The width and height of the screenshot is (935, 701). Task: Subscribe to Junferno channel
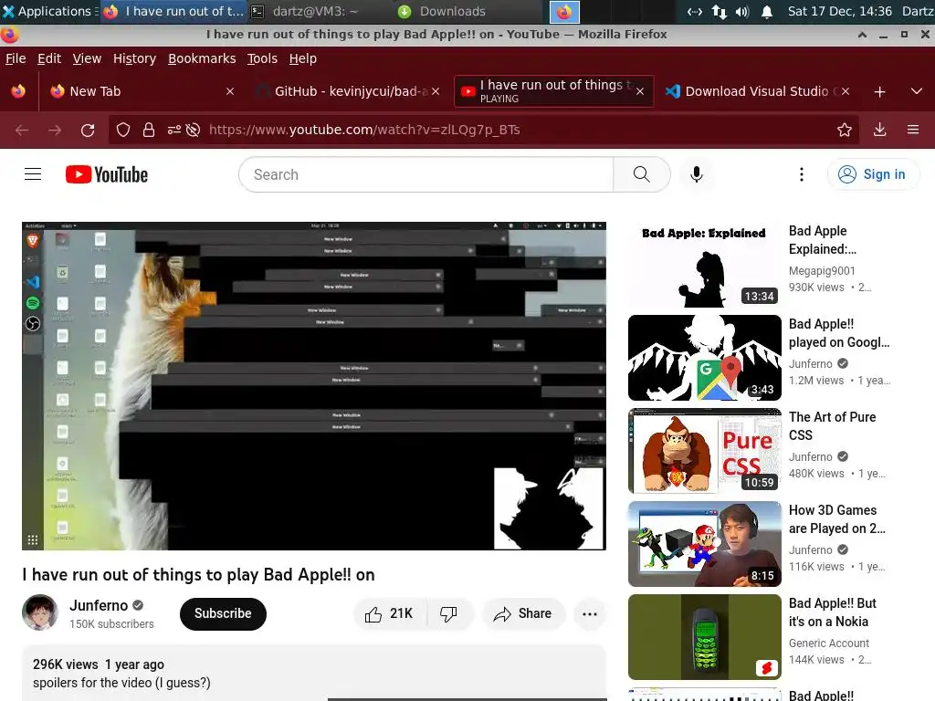[x=223, y=613]
